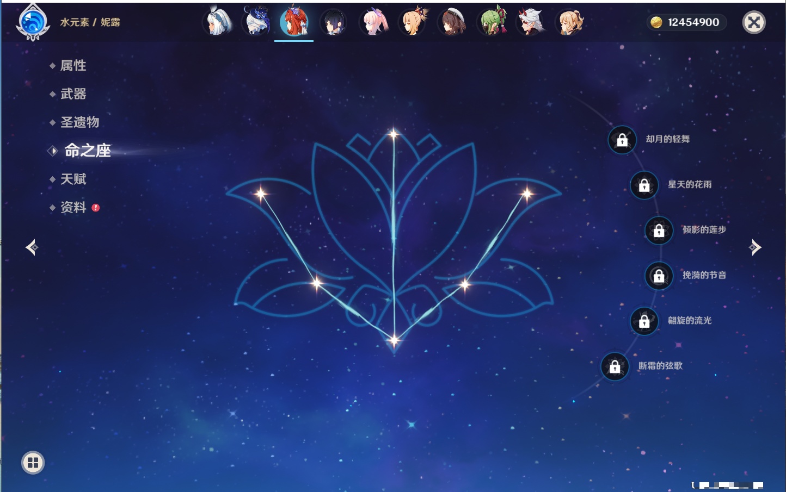Select the brown-haired white-cap character portrait
The height and width of the screenshot is (492, 786).
pos(452,22)
